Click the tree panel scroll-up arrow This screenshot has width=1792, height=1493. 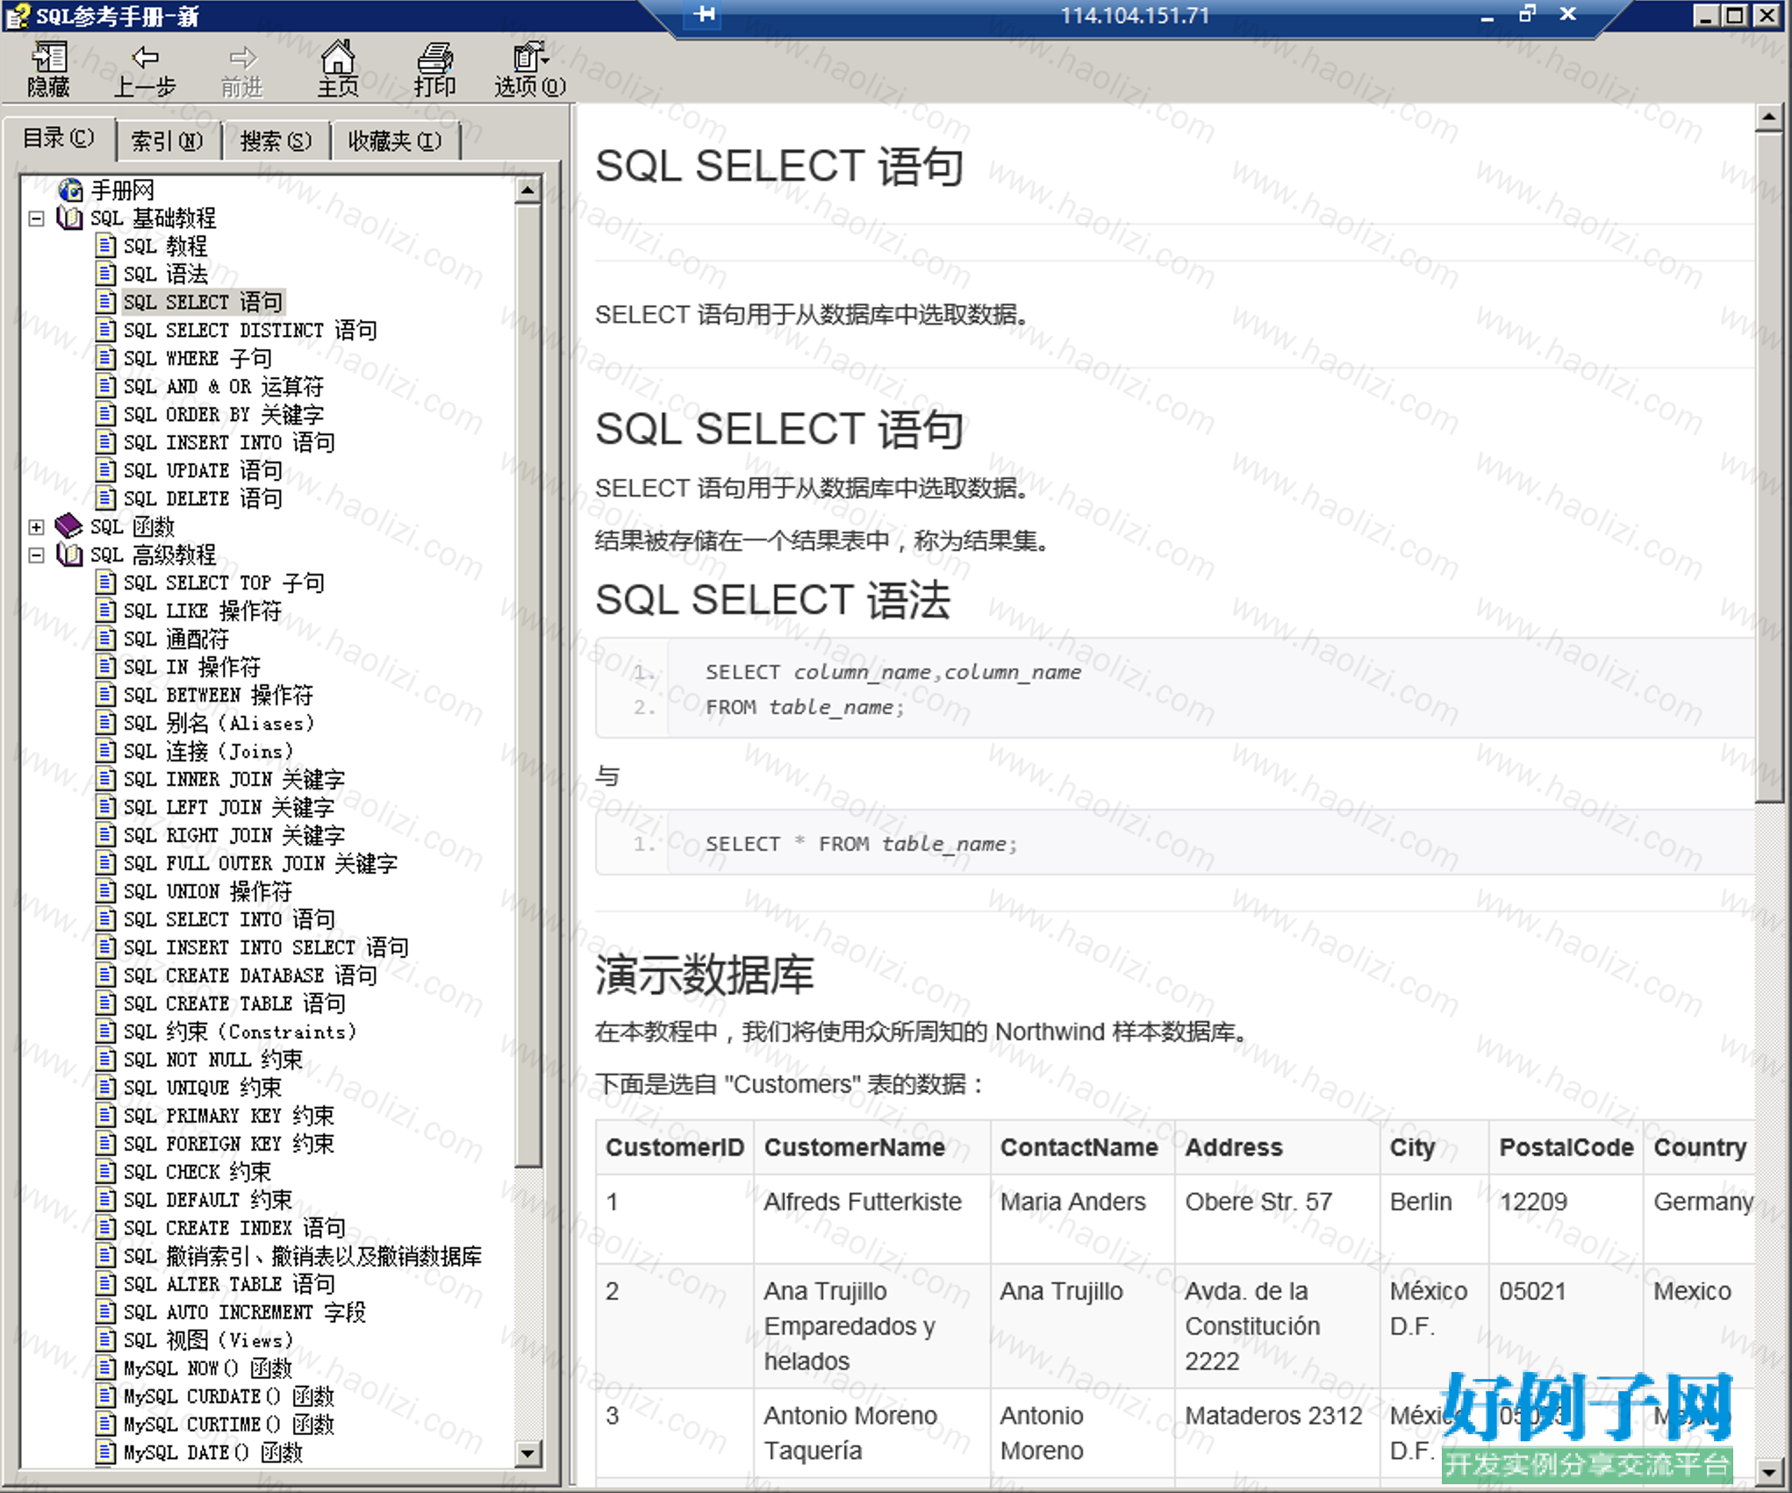[x=527, y=189]
